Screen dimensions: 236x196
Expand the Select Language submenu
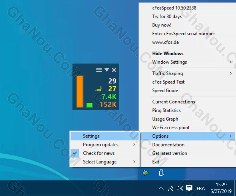coord(105,162)
